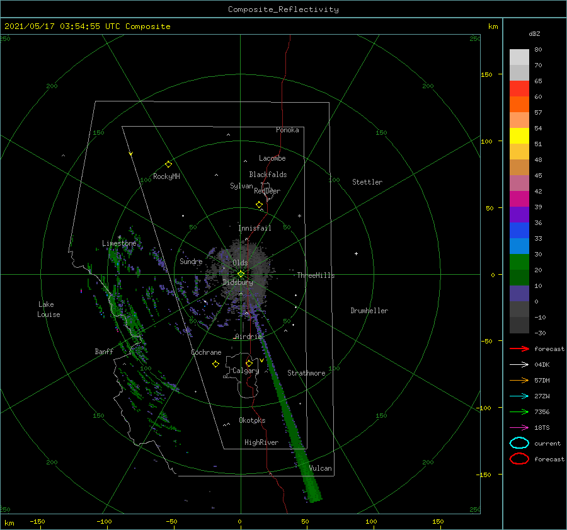
Task: Click the Didsbury city label
Action: (238, 282)
